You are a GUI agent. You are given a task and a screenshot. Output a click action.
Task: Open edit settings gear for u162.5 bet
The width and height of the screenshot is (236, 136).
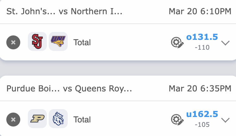click(177, 120)
